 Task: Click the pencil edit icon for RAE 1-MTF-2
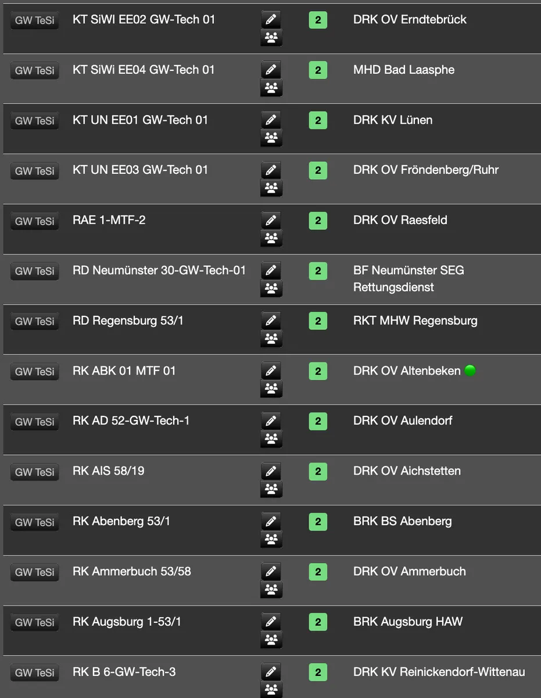point(270,221)
